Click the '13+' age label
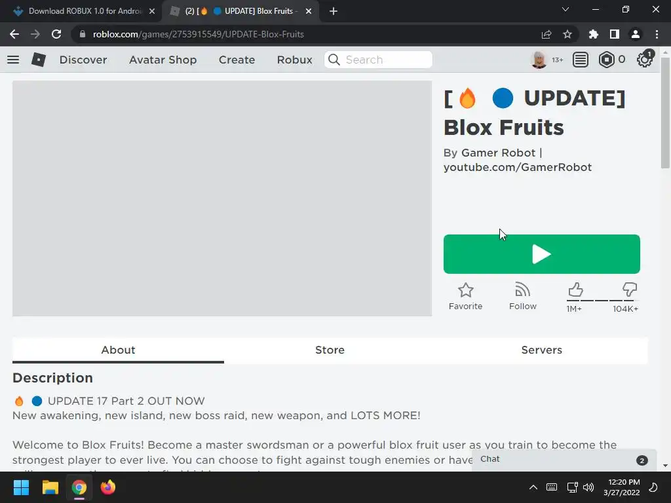This screenshot has height=503, width=671. (x=557, y=60)
